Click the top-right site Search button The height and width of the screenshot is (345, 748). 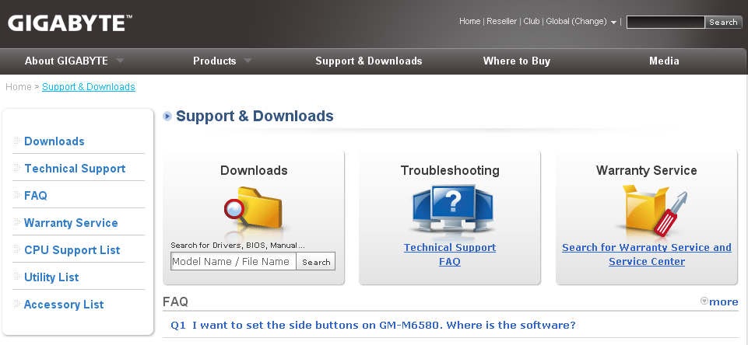coord(723,22)
